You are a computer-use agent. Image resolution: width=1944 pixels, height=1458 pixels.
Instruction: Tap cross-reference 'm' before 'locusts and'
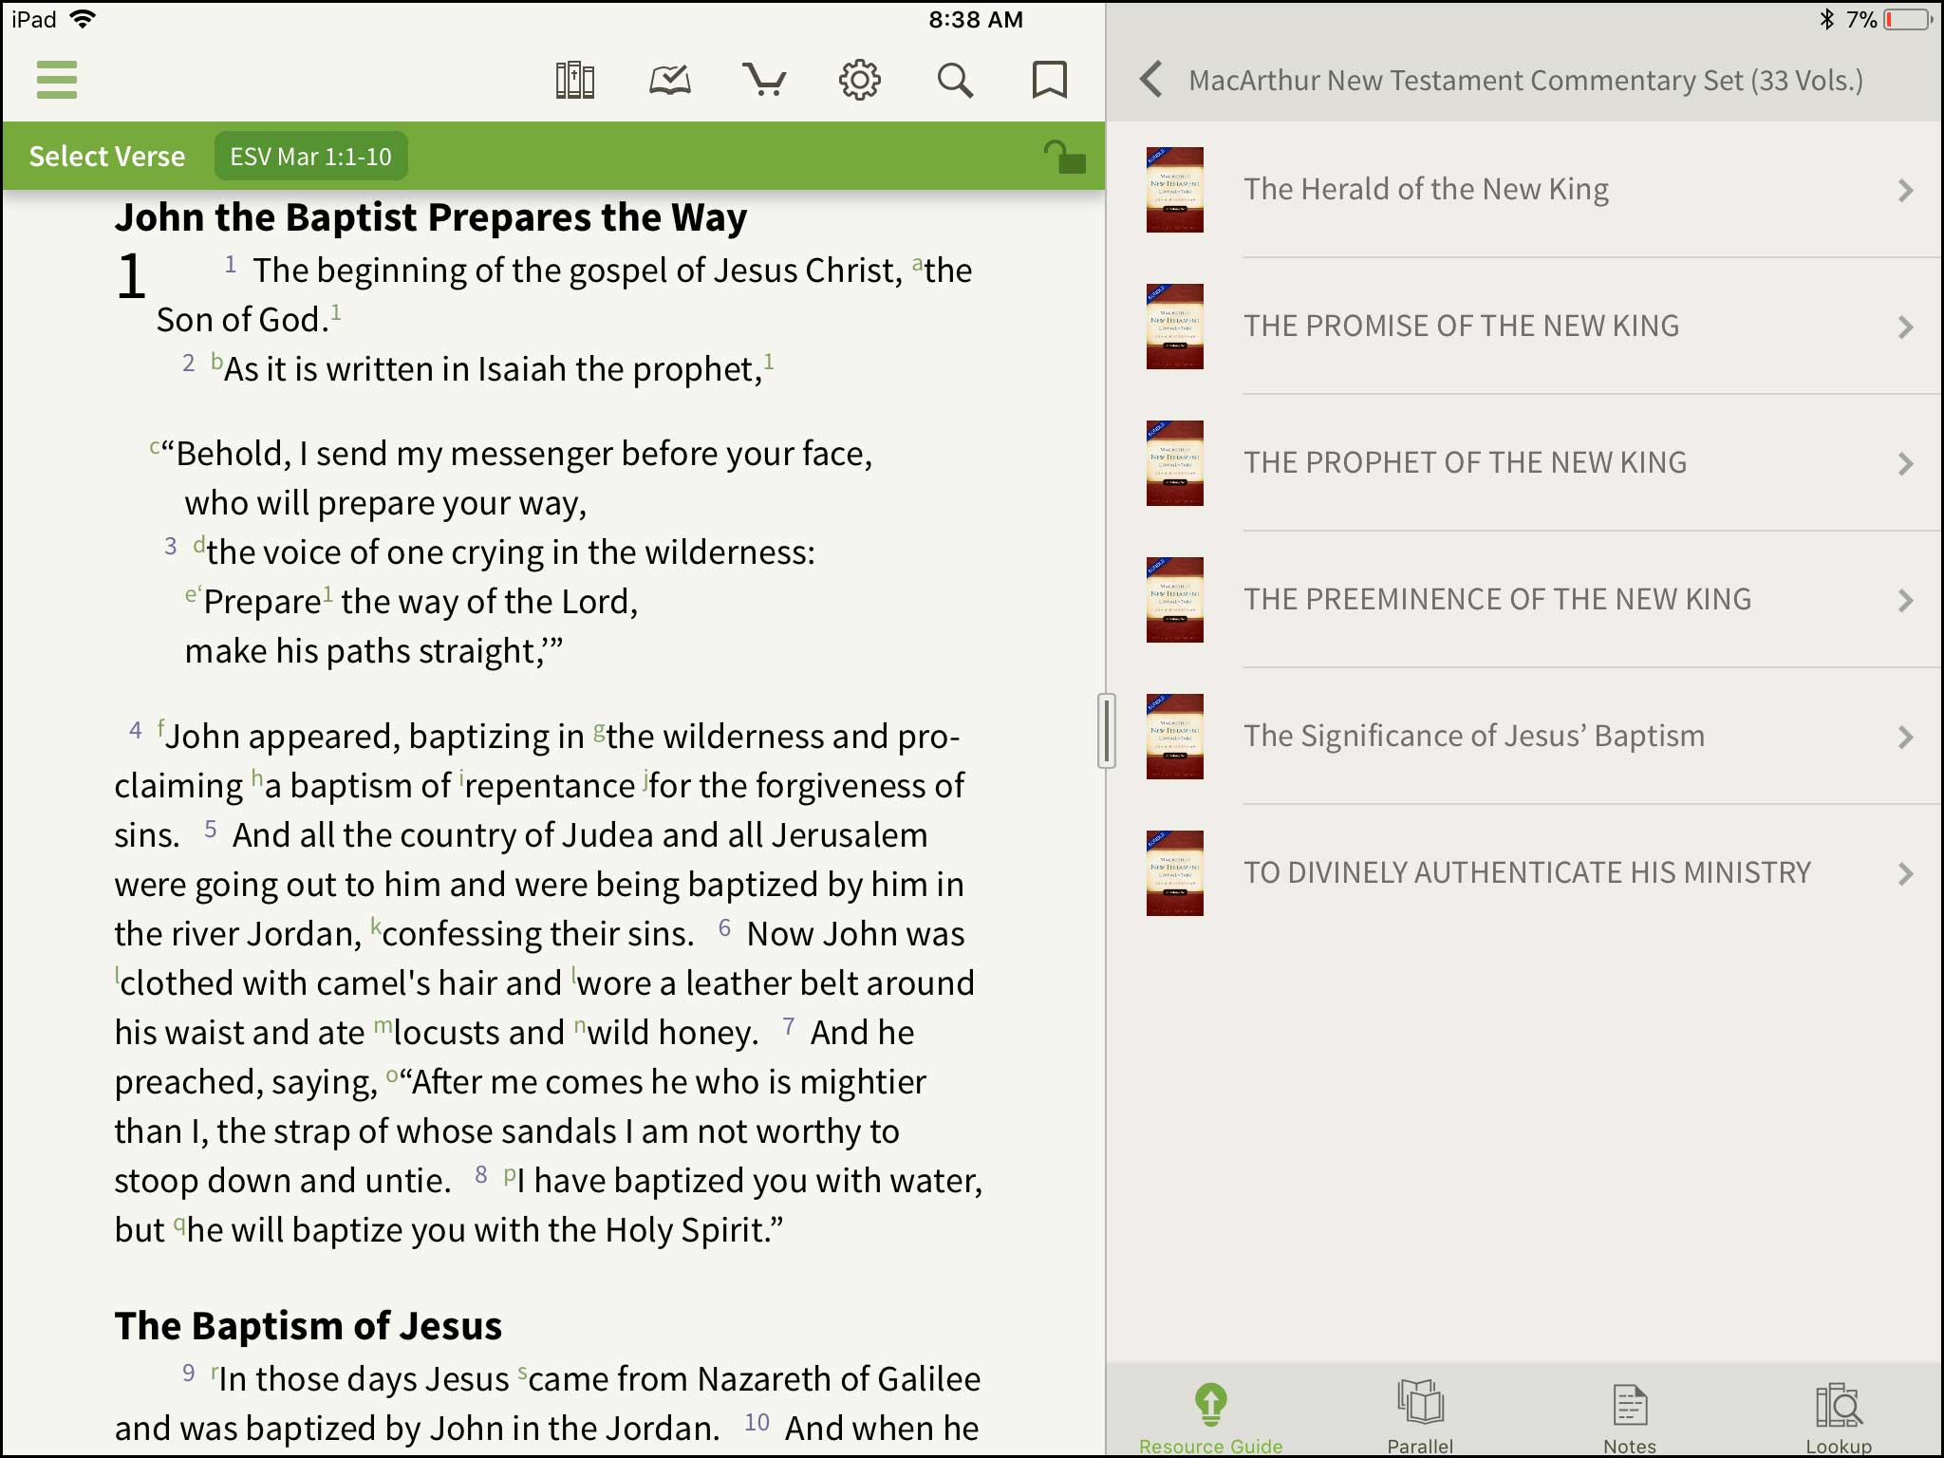(x=383, y=1026)
